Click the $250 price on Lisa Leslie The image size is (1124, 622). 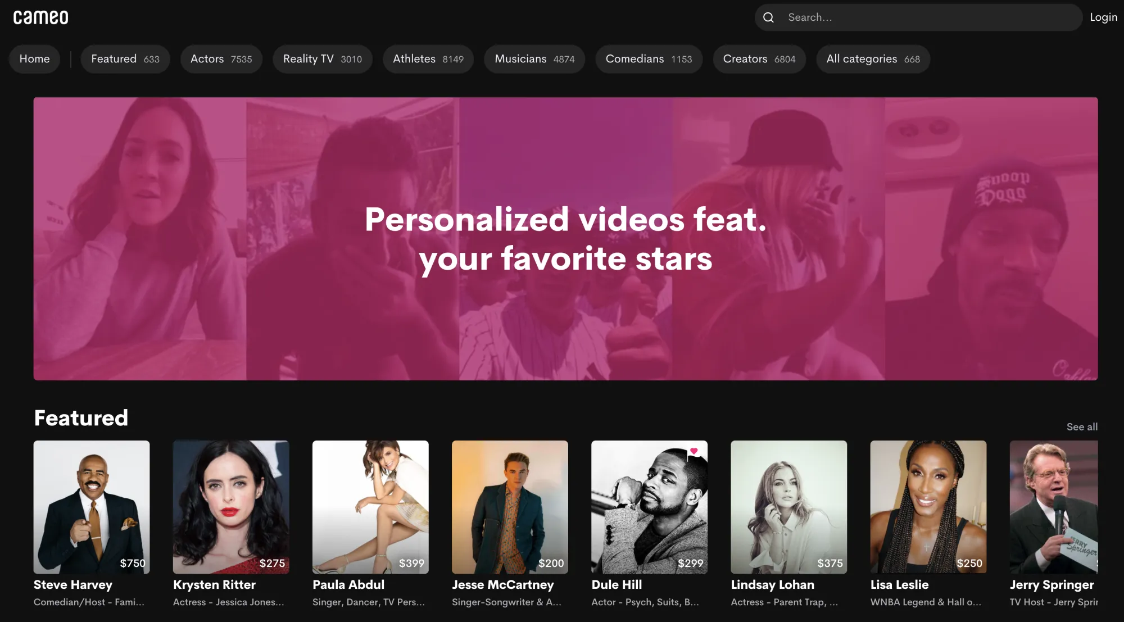pos(969,563)
